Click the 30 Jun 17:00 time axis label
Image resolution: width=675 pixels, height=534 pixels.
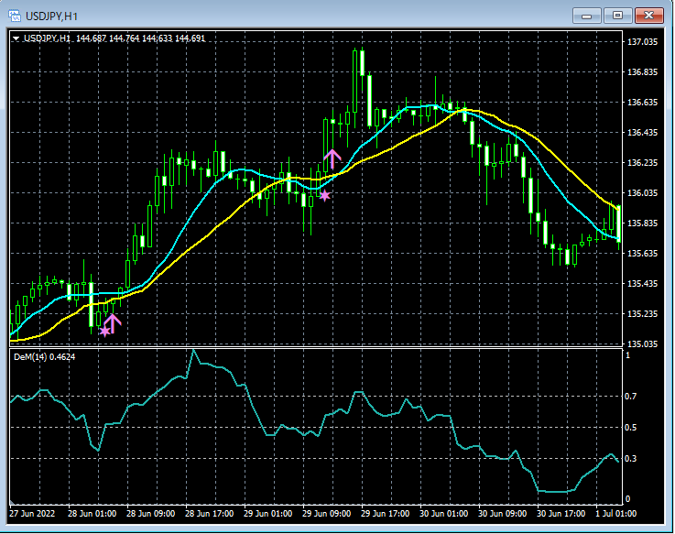click(561, 514)
